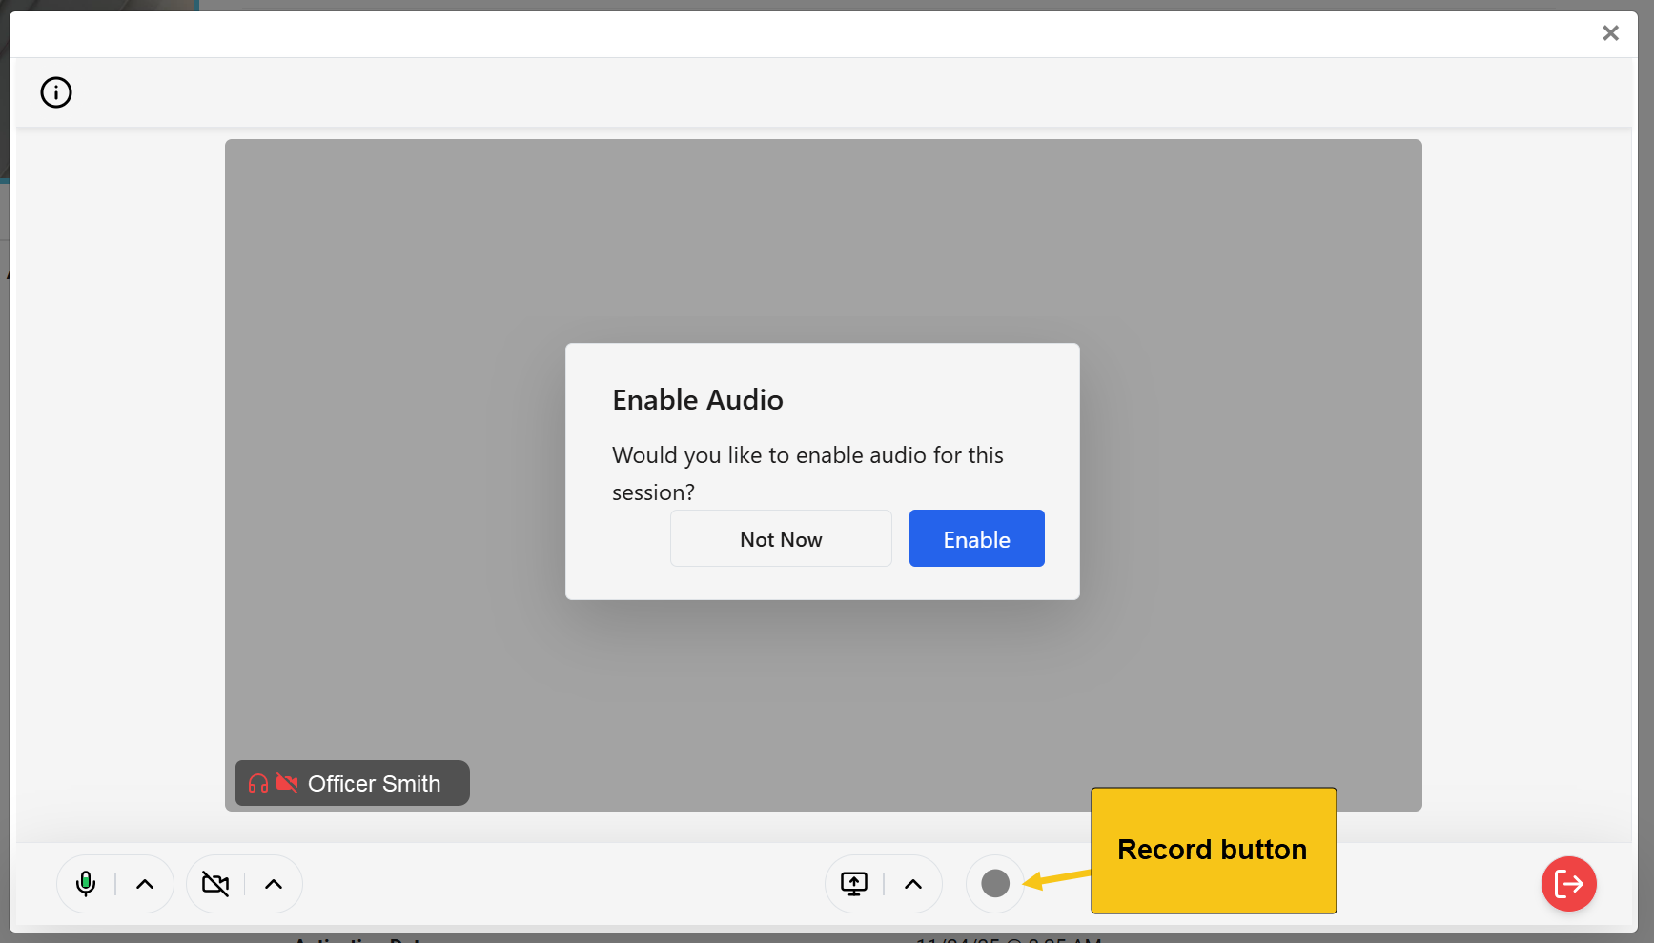Click the gray video tile background
This screenshot has width=1654, height=943.
(x=820, y=229)
